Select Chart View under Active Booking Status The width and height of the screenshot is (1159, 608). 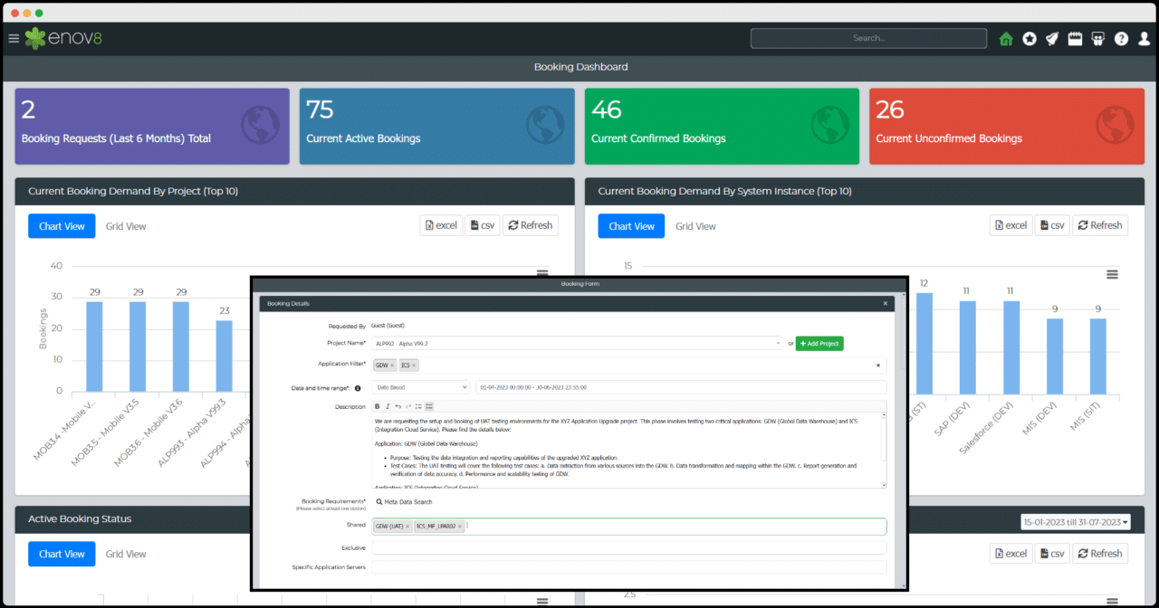click(62, 553)
